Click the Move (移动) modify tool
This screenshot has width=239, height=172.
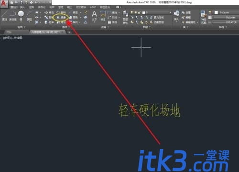(x=49, y=12)
